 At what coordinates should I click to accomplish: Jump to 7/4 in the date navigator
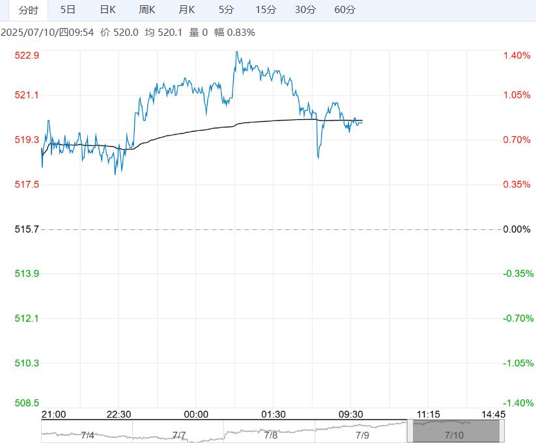(87, 434)
